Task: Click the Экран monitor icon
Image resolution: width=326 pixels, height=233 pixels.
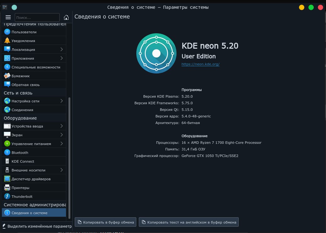Action: tap(7, 135)
